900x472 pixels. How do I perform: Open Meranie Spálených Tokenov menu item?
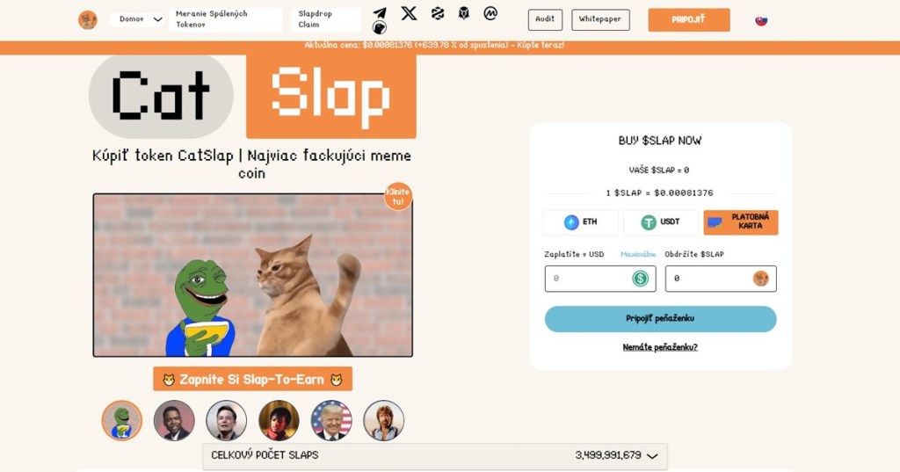(x=226, y=19)
